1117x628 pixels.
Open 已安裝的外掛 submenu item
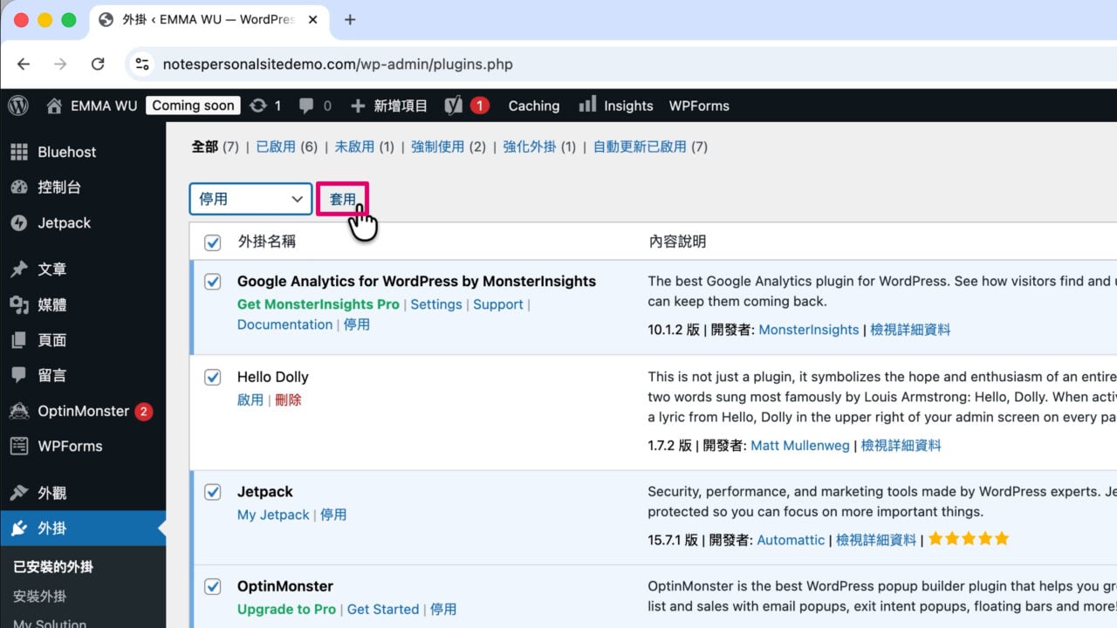coord(53,567)
